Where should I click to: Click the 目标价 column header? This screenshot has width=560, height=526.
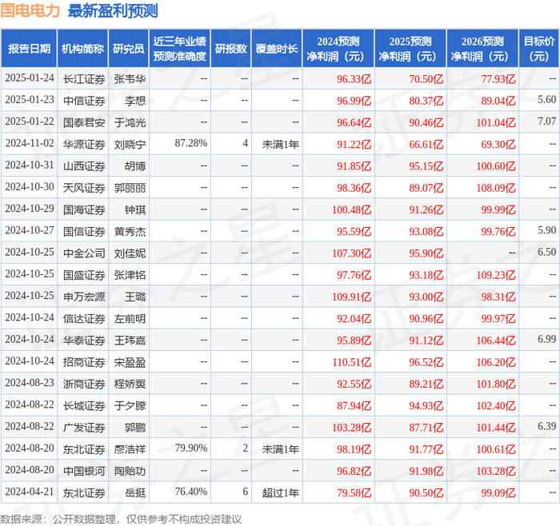tap(539, 49)
